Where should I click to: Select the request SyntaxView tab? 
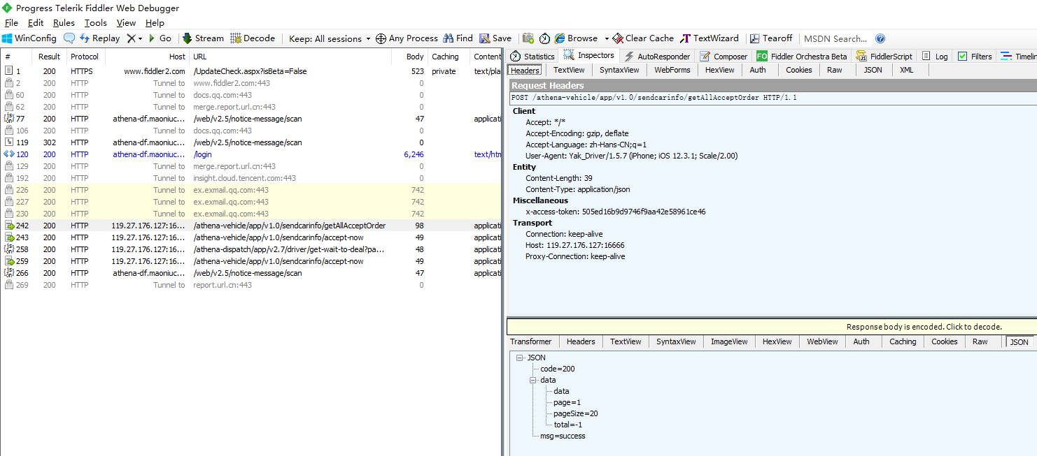pos(619,70)
